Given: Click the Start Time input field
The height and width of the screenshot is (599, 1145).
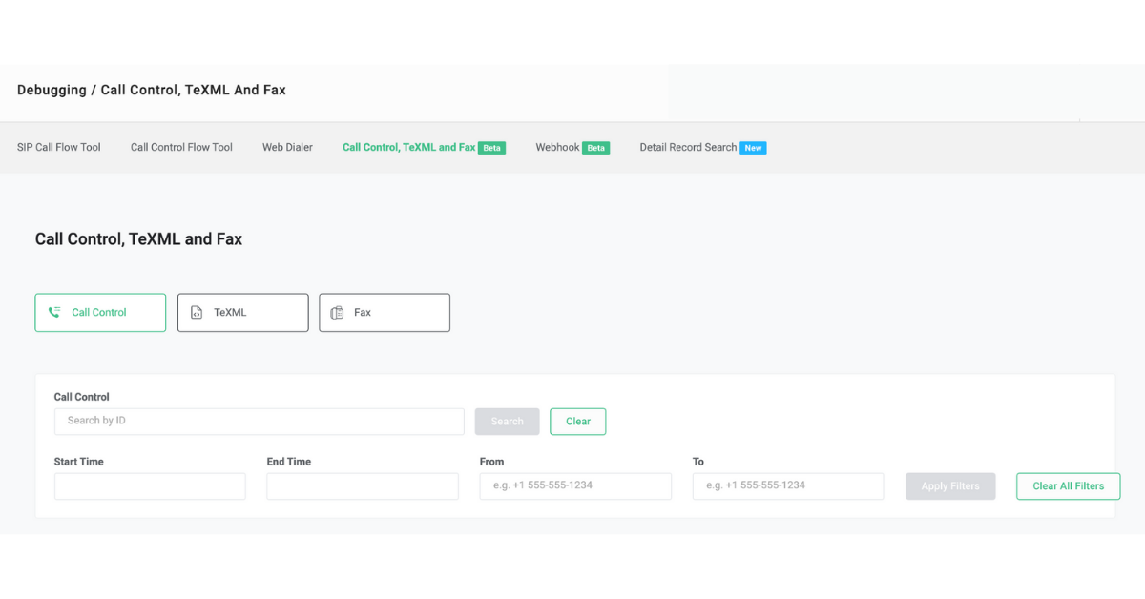Looking at the screenshot, I should (x=150, y=485).
